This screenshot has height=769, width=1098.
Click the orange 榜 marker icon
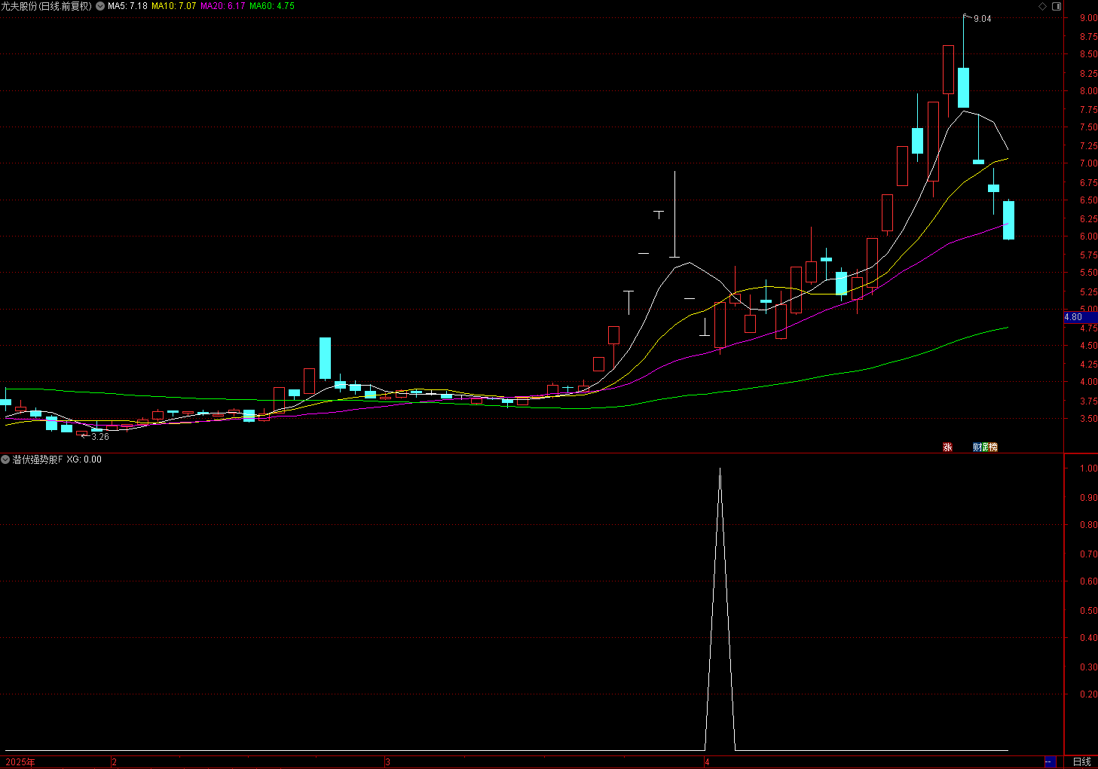[993, 447]
